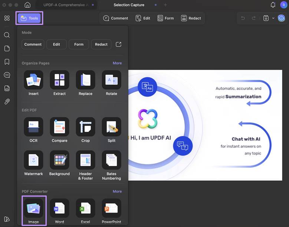
Task: Click the Save icon in toolbar
Action: tap(266, 18)
